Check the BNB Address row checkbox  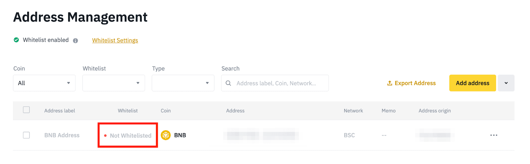click(x=26, y=135)
